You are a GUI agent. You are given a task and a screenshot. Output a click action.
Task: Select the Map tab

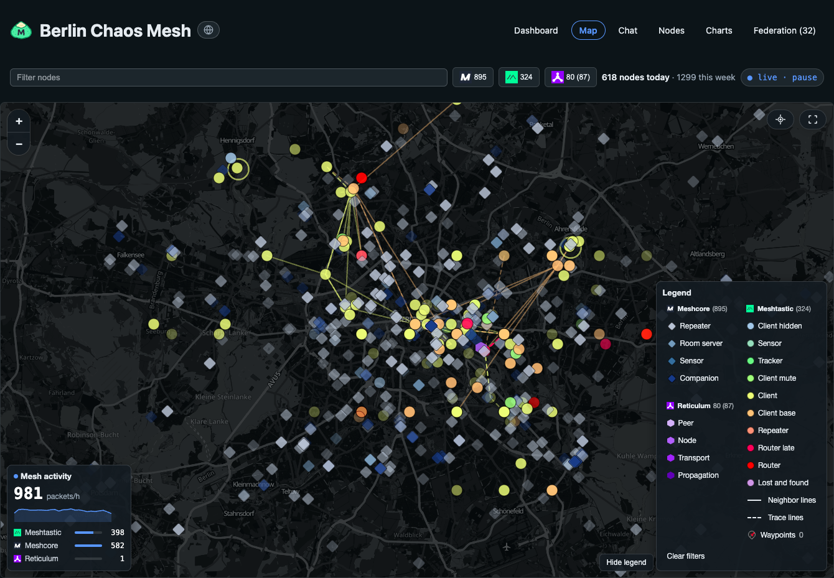(x=588, y=30)
